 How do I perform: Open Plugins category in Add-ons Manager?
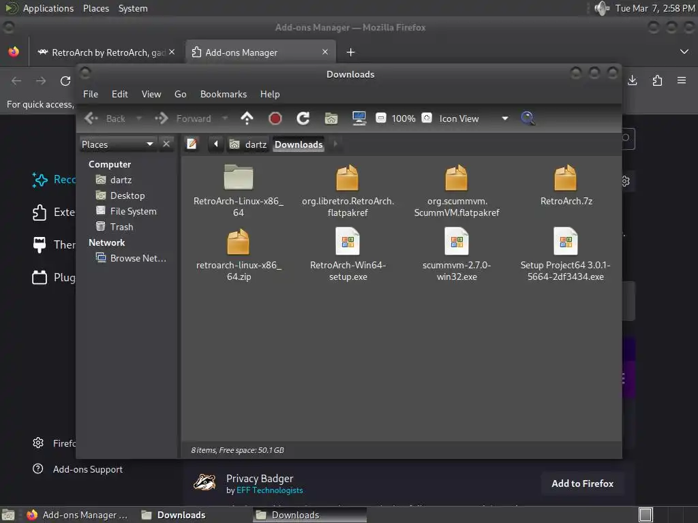click(53, 278)
